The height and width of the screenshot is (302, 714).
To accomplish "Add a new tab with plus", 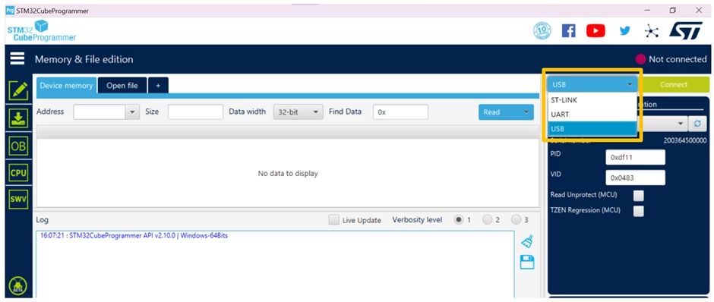I will [x=158, y=86].
